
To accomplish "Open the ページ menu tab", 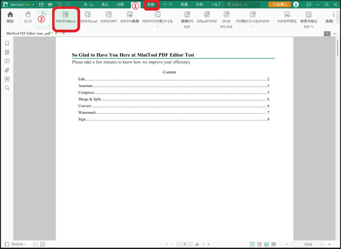I will pos(167,4).
